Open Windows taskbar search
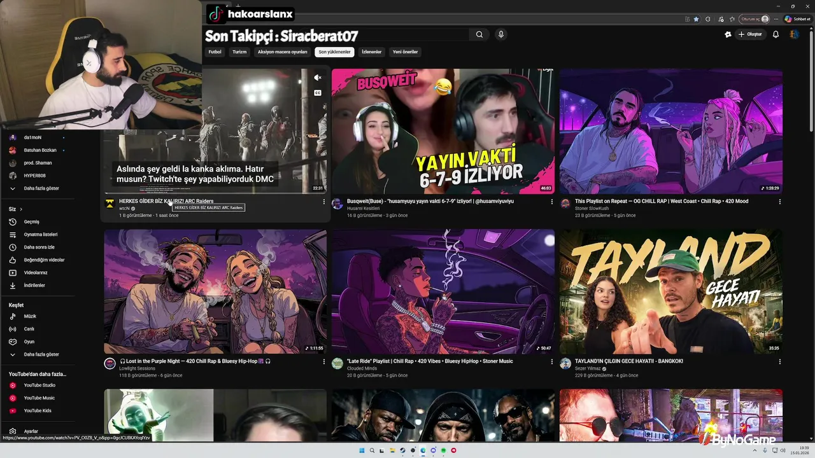 coord(372,450)
